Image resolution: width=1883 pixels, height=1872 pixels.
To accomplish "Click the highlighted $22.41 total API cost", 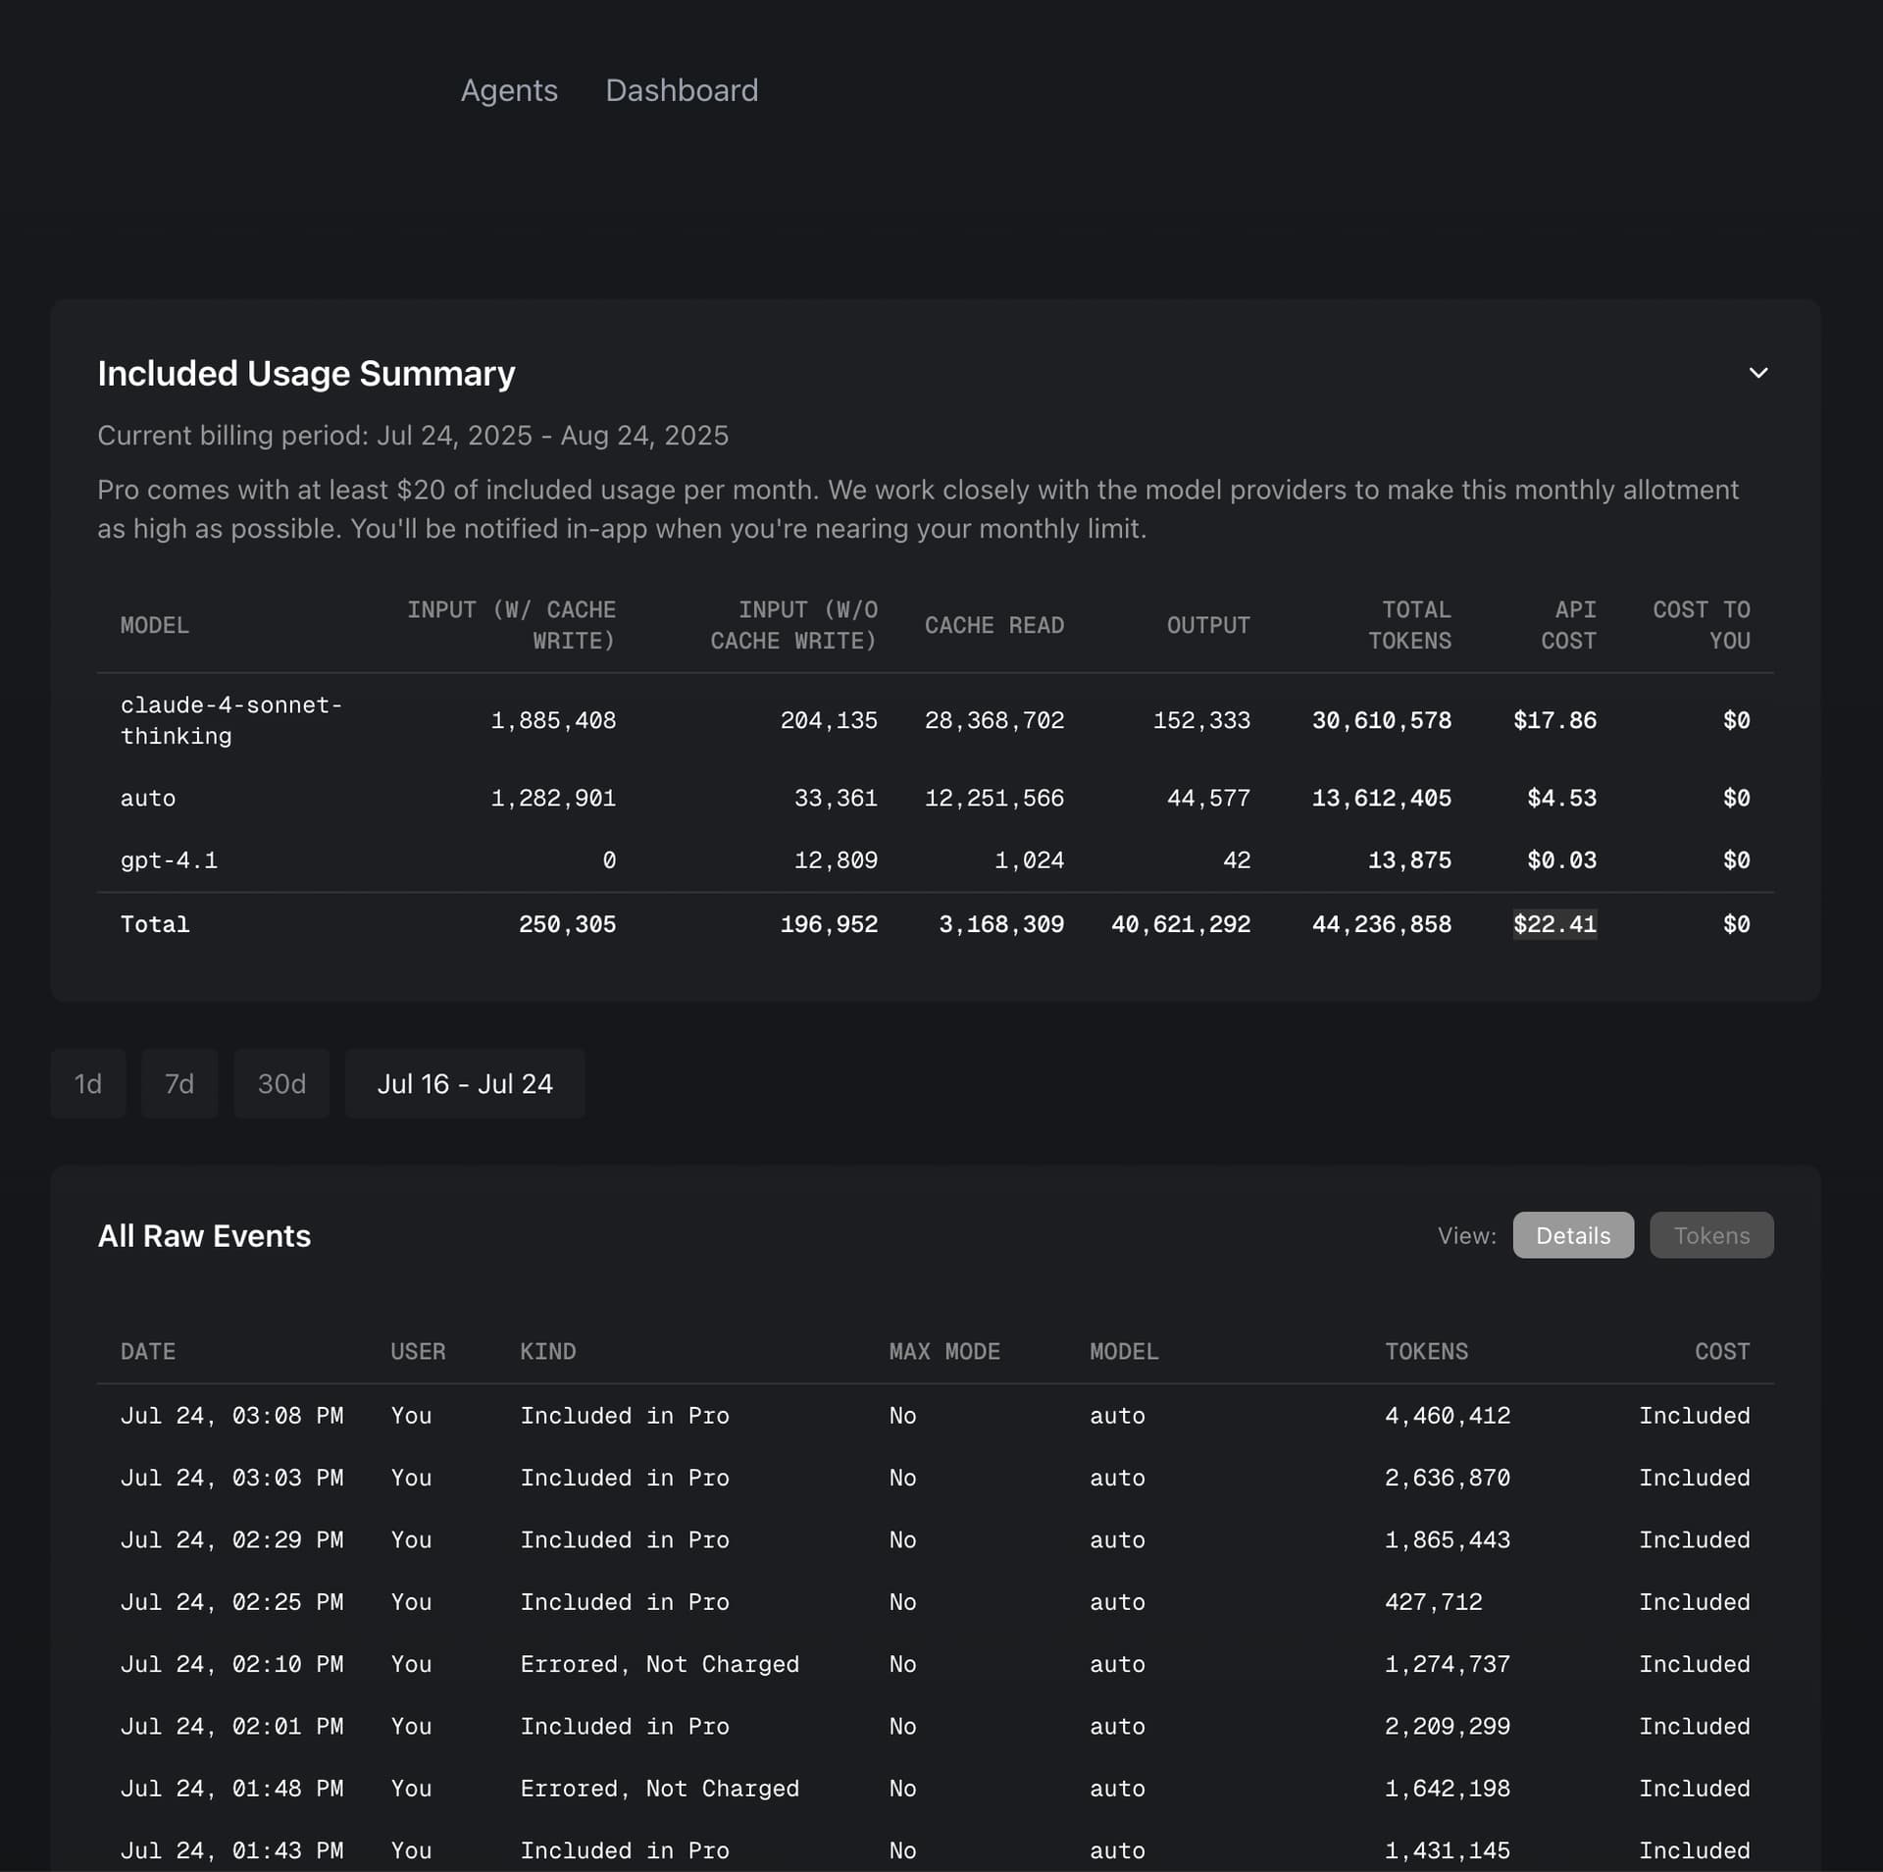I will click(x=1554, y=924).
